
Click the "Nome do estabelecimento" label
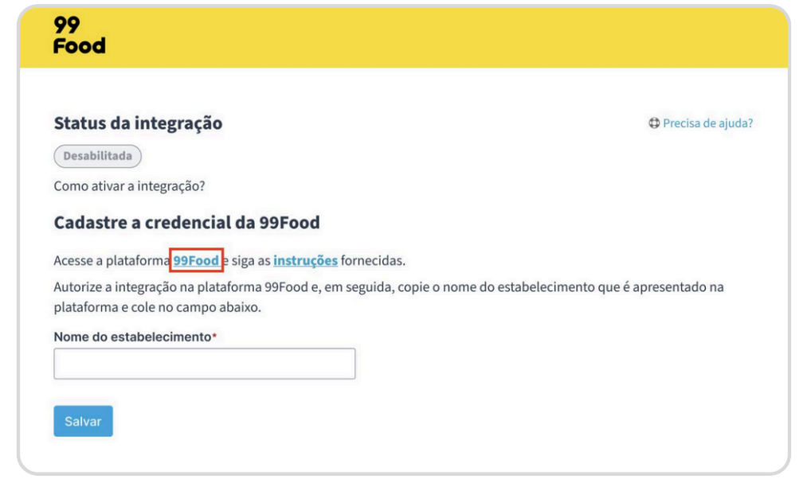tap(131, 337)
